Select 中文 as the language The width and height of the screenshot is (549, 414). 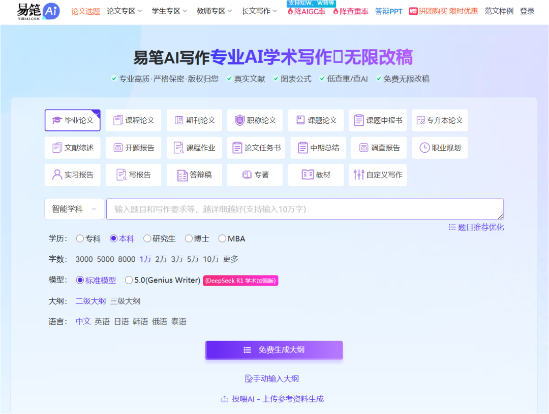83,322
